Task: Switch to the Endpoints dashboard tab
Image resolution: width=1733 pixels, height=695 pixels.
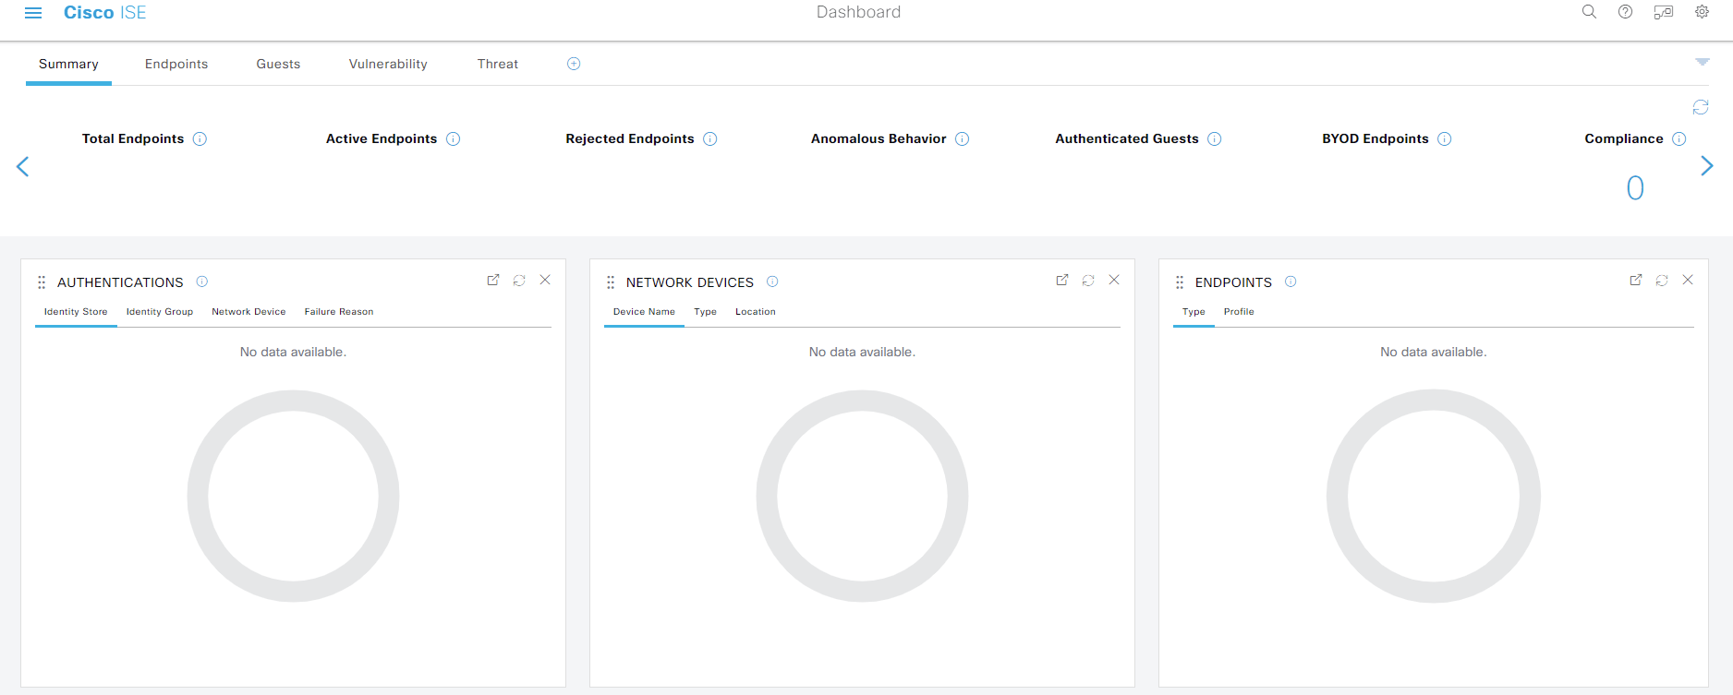Action: point(176,64)
